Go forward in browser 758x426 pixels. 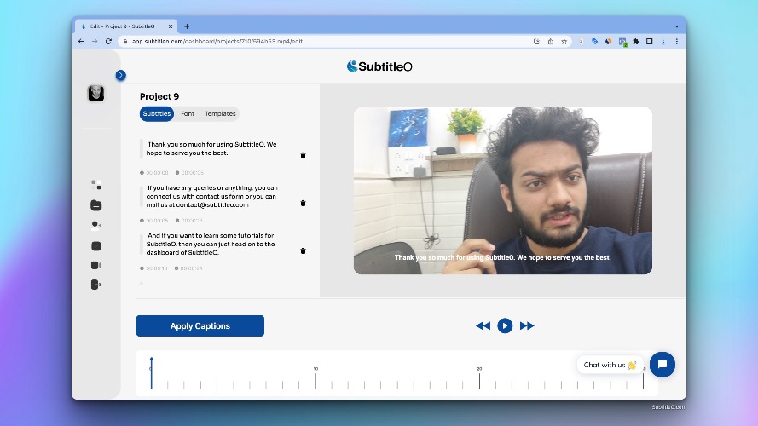click(x=95, y=42)
